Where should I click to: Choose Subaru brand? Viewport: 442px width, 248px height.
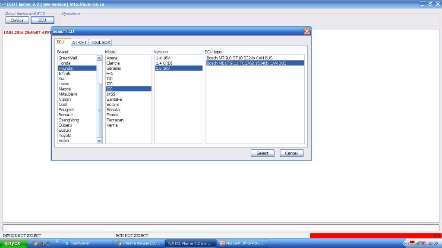(x=77, y=125)
